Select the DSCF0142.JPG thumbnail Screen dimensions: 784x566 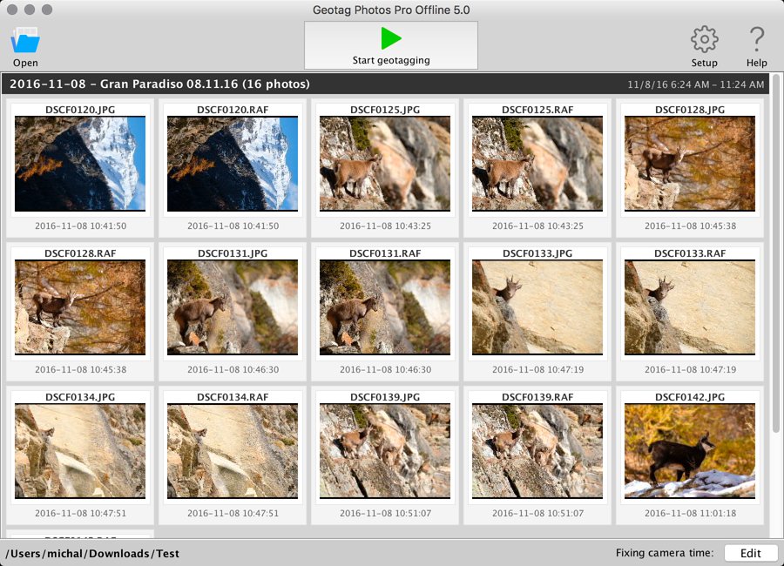[x=690, y=450]
